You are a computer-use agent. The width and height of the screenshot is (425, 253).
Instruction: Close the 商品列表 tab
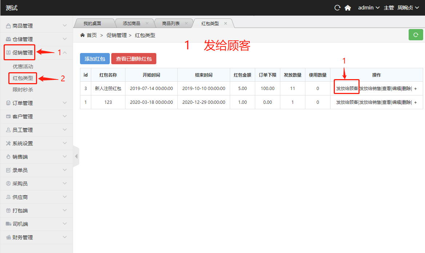(186, 23)
